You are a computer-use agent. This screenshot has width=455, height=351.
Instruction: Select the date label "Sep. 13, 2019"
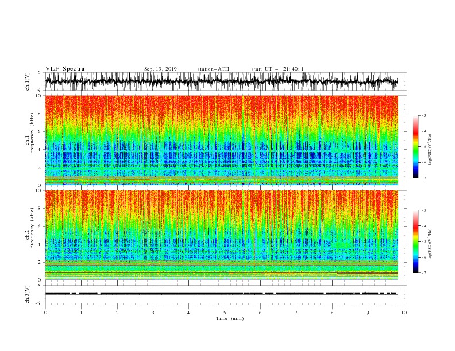tap(160, 69)
